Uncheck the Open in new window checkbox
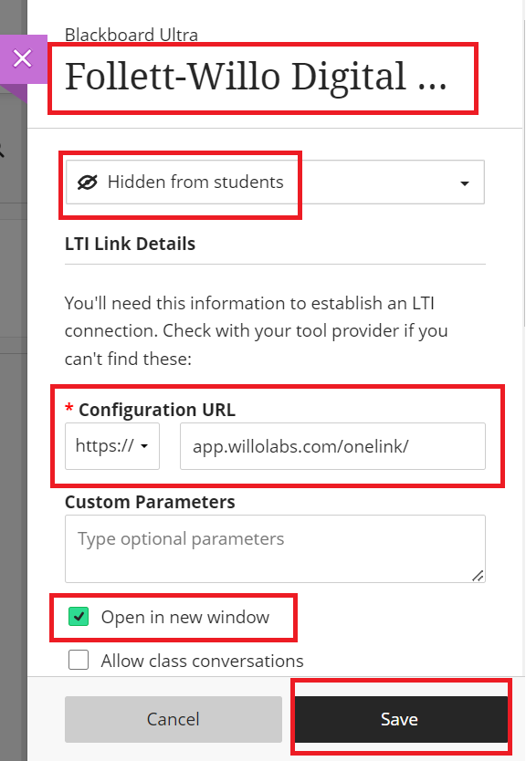The image size is (526, 761). pos(79,617)
